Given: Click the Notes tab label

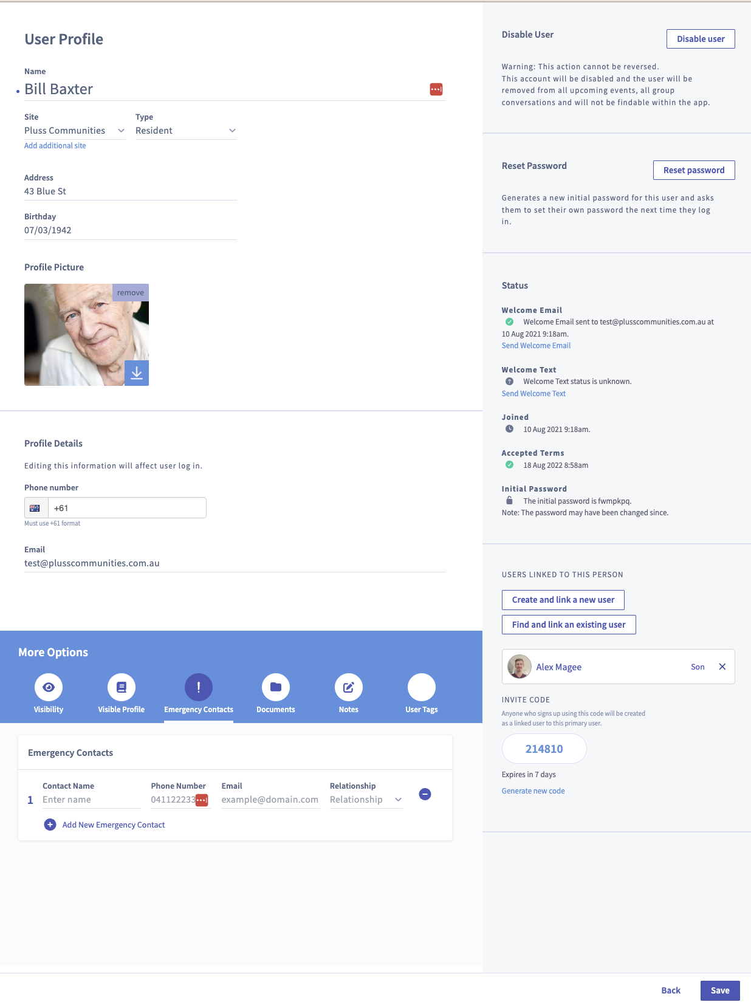Looking at the screenshot, I should pos(349,710).
